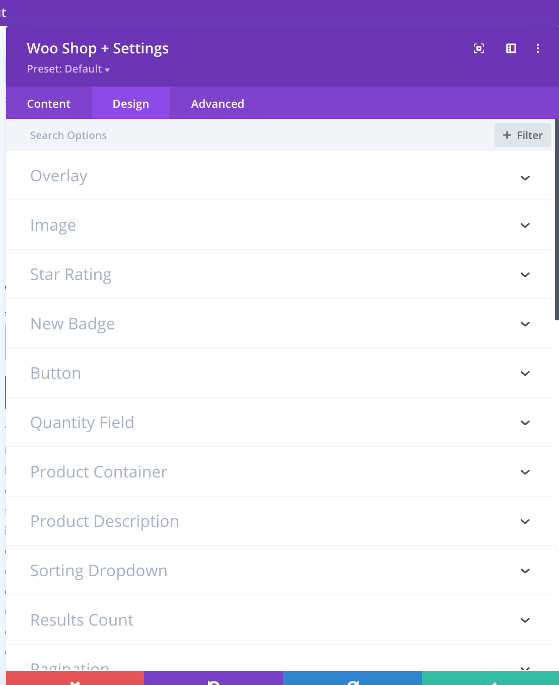Image resolution: width=559 pixels, height=685 pixels.
Task: Undo the last change in the bottom bar
Action: pyautogui.click(x=214, y=678)
